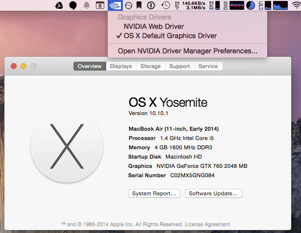
Task: Open the notification bell icon
Action: pyautogui.click(x=87, y=5)
